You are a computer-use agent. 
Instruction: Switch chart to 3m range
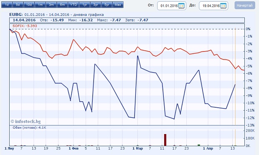pyautogui.click(x=51, y=5)
